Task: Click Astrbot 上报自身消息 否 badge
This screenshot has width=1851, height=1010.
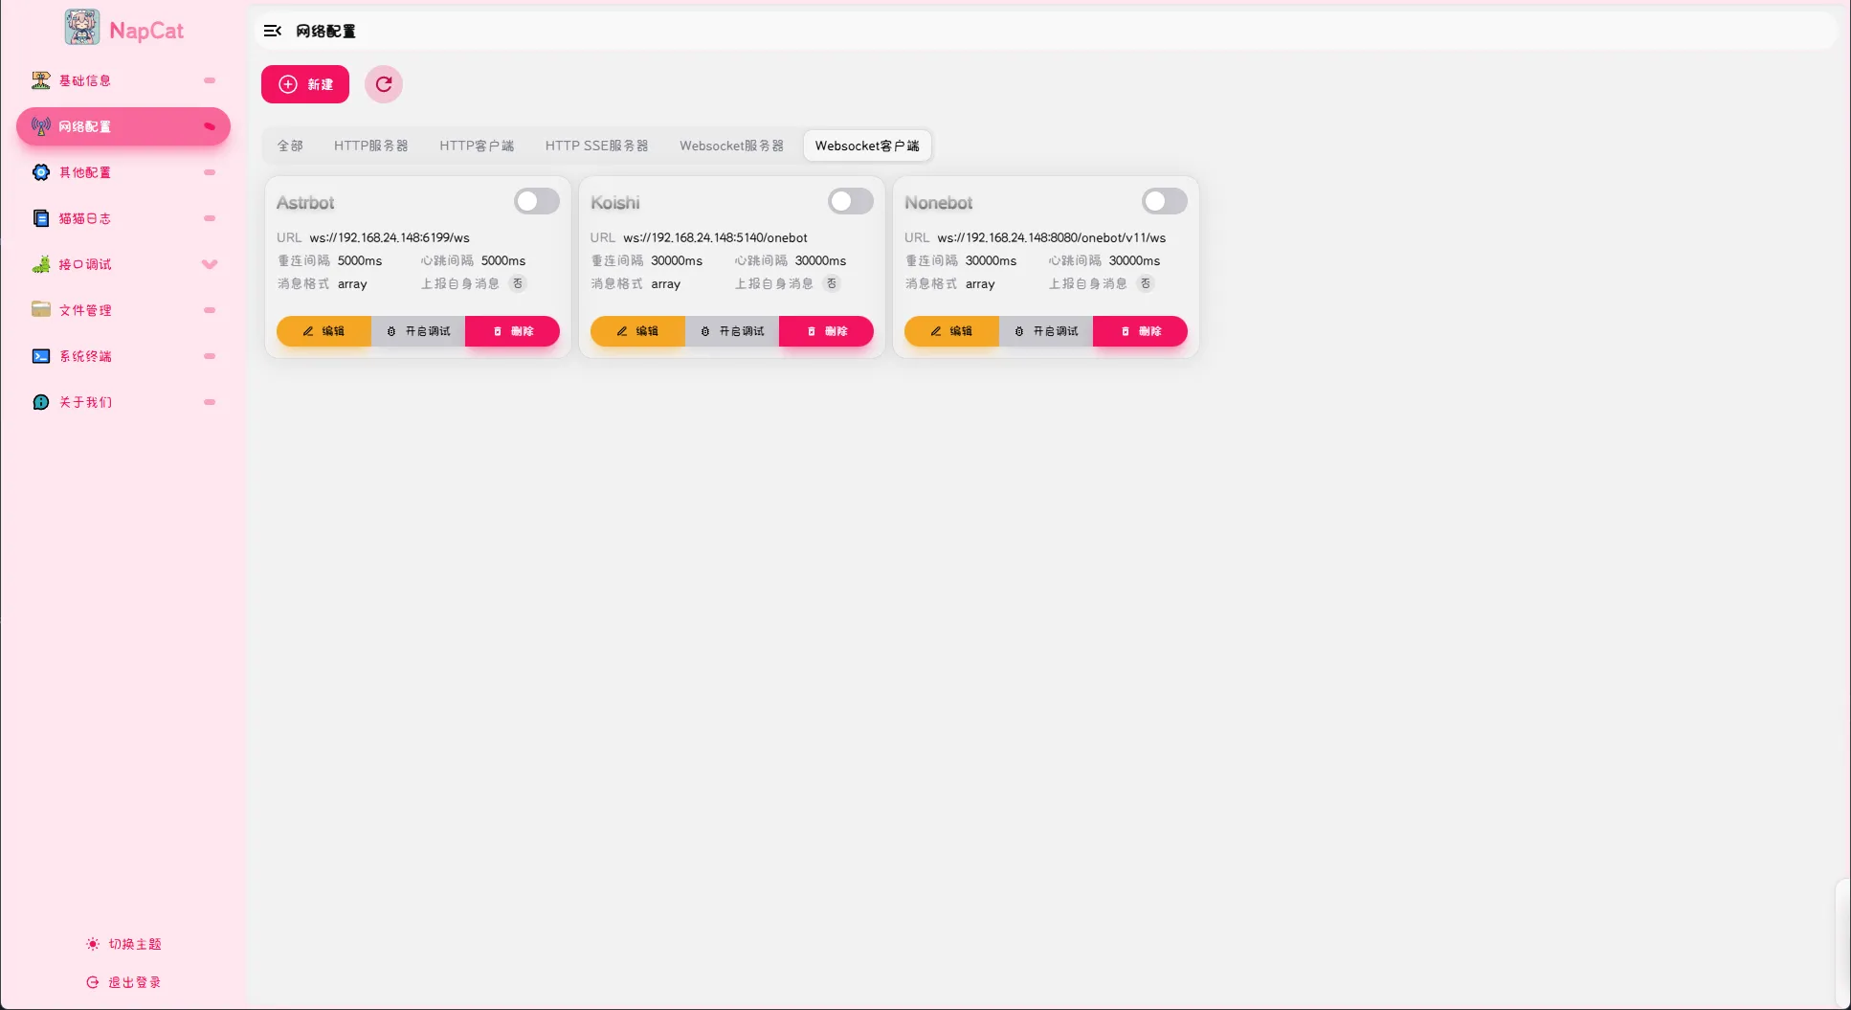Action: [x=518, y=283]
